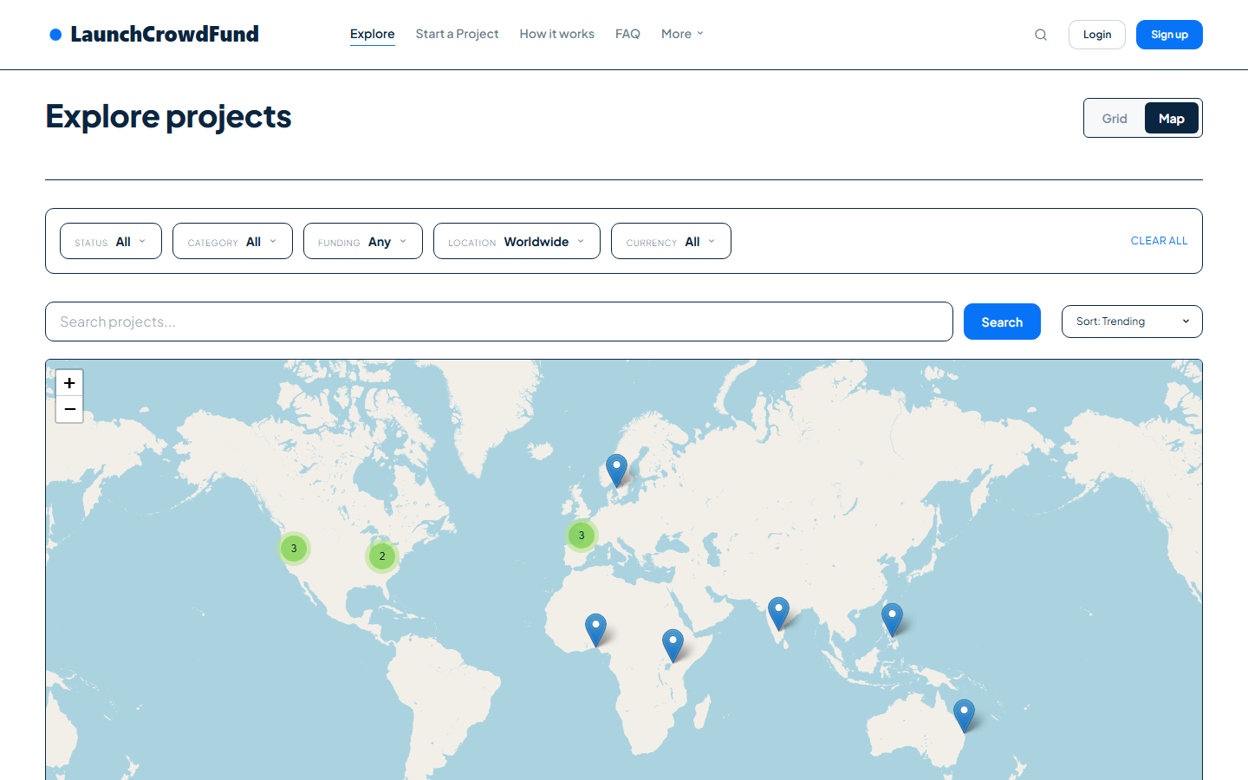
Task: Open the Category filter dropdown
Action: click(x=232, y=241)
